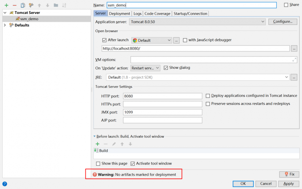This screenshot has height=189, width=302.
Task: Click the Configure... button
Action: [x=283, y=21]
